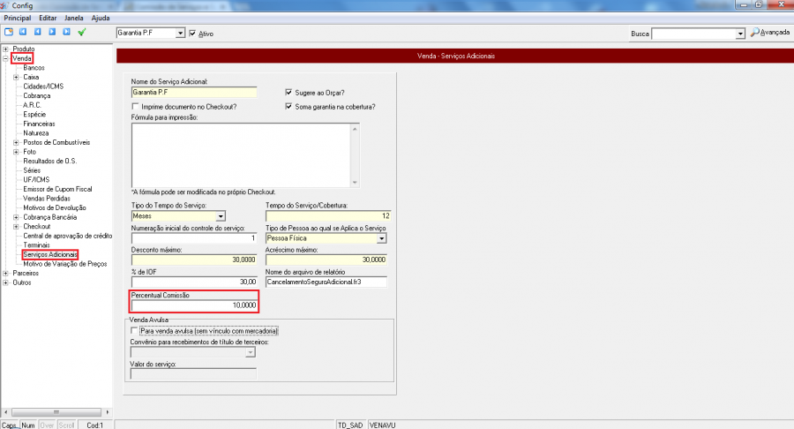Enable Imprime documento no Checkout

(135, 106)
